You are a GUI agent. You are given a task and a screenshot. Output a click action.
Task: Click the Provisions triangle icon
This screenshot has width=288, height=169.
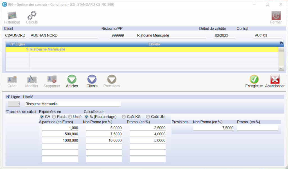(x=112, y=79)
